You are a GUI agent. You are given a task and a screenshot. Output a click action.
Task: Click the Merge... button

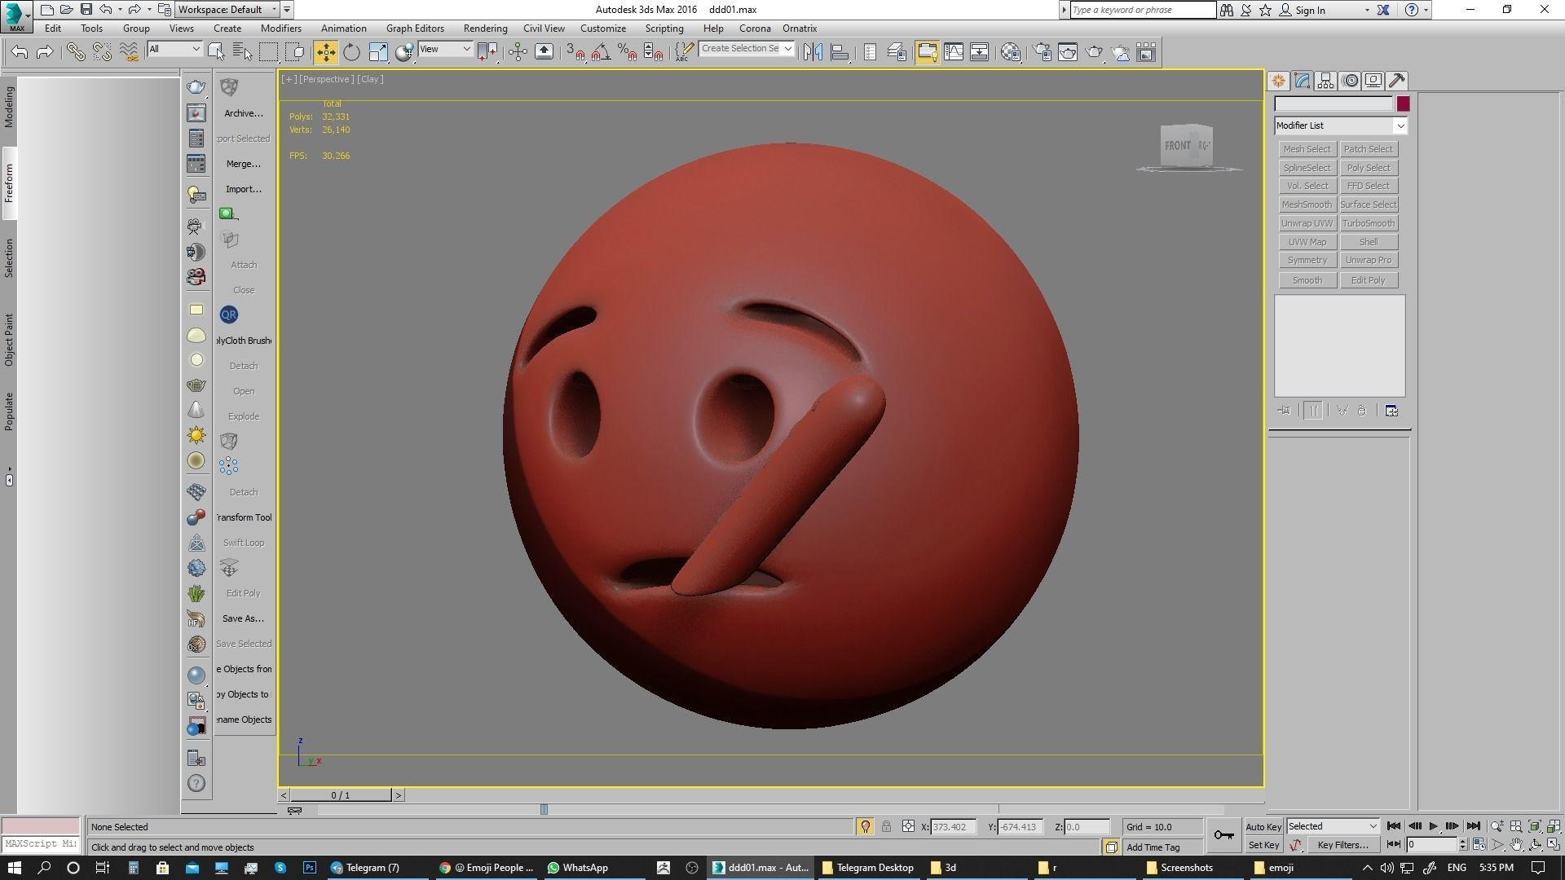244,164
